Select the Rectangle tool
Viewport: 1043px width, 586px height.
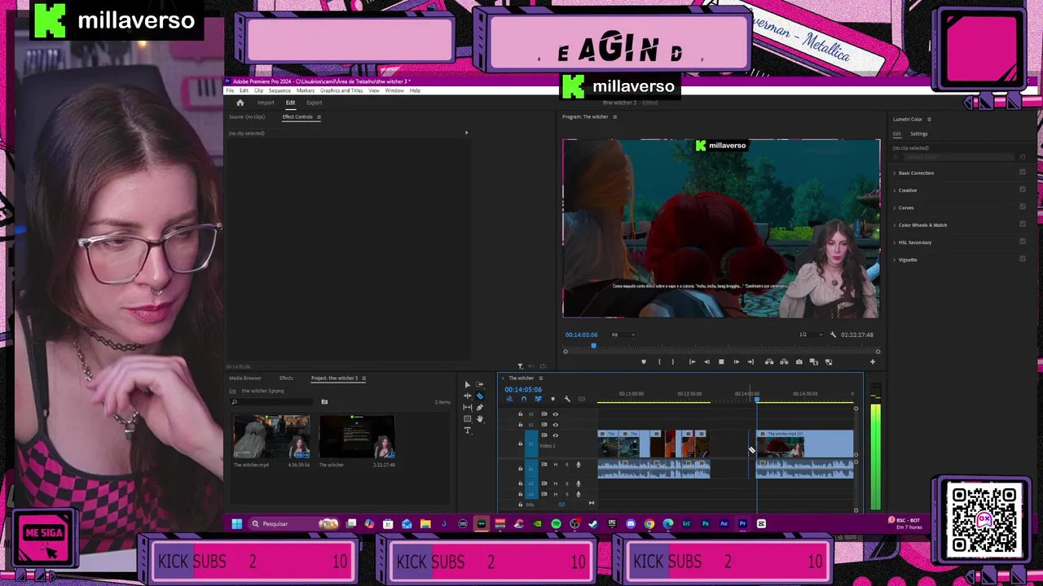click(468, 418)
